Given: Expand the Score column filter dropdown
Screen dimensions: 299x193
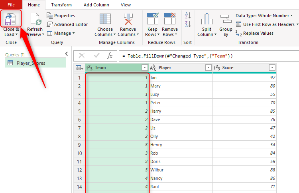Looking at the screenshot, I should pyautogui.click(x=272, y=68).
